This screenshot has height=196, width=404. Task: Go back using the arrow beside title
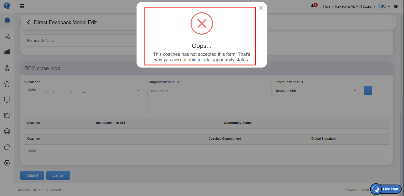[x=29, y=22]
